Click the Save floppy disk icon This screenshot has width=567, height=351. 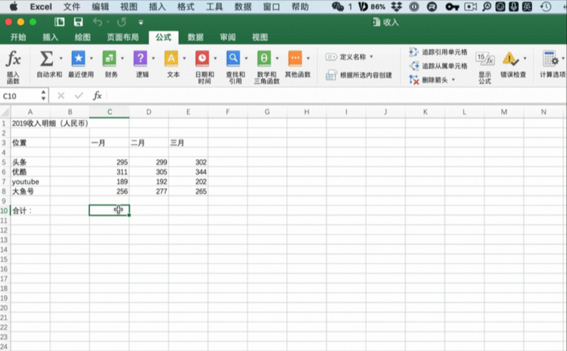pos(78,22)
